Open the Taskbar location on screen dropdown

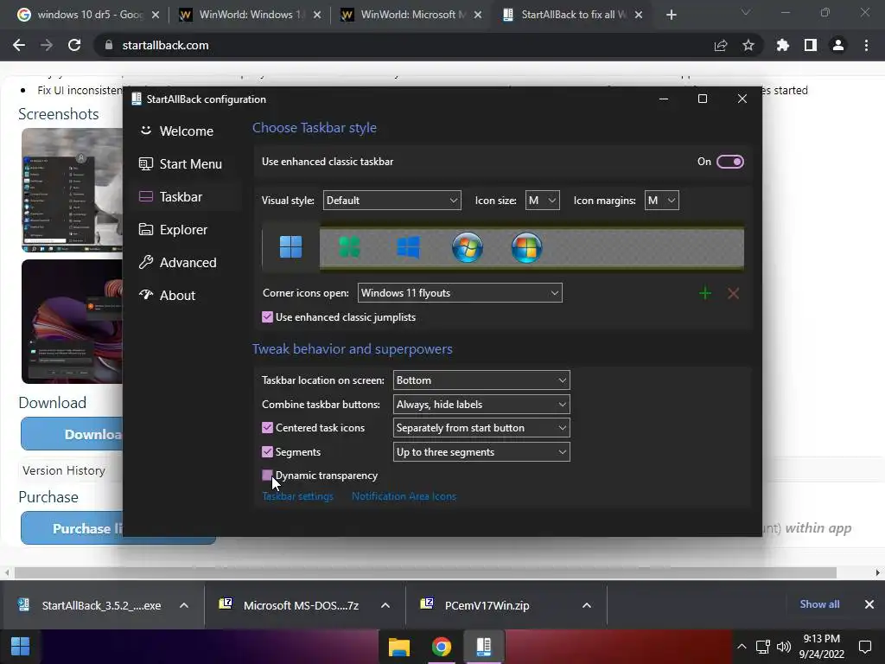click(x=481, y=380)
